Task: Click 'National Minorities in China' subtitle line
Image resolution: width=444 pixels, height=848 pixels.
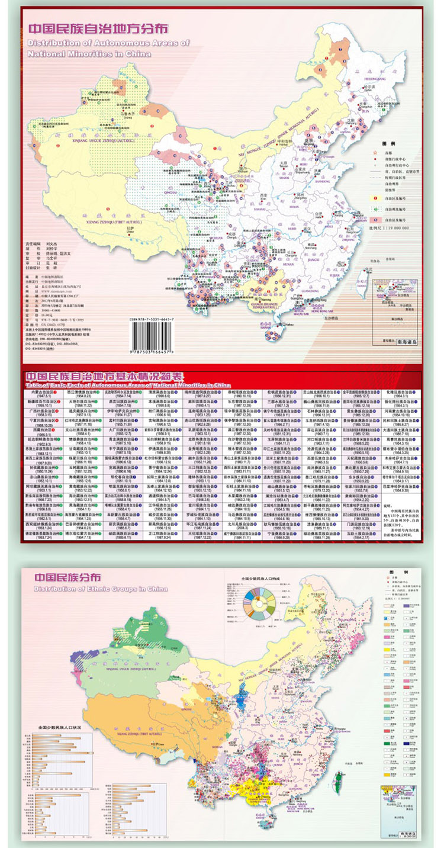Action: [x=89, y=53]
